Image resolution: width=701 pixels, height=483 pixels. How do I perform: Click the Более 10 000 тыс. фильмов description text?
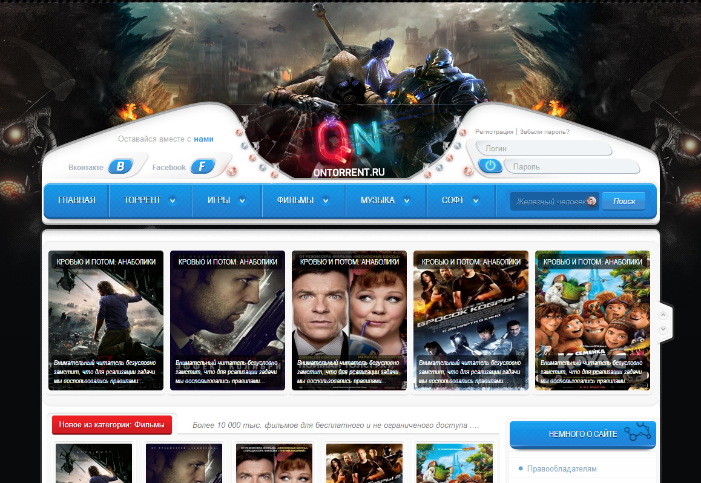(x=336, y=425)
